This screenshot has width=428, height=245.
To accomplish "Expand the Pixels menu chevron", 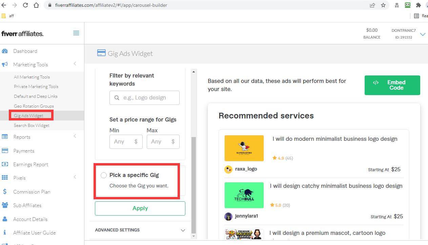I will [75, 177].
